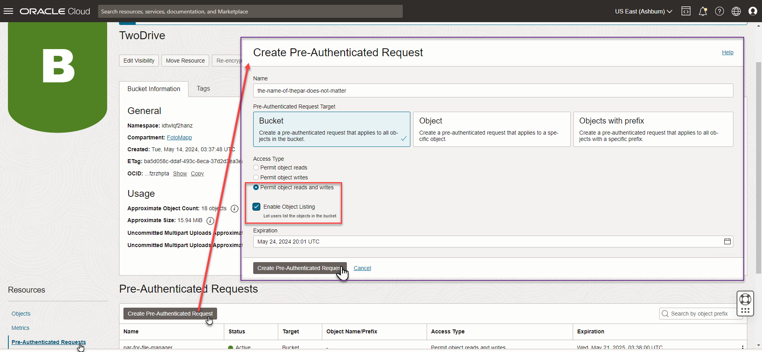Image resolution: width=762 pixels, height=352 pixels.
Task: Cancel the pre-authenticated request dialog
Action: point(362,268)
